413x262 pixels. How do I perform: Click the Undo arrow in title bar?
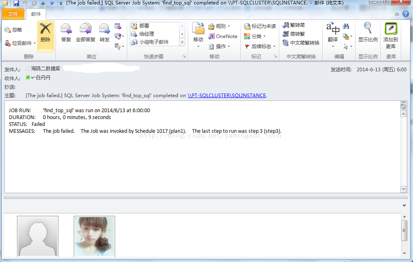25,3
